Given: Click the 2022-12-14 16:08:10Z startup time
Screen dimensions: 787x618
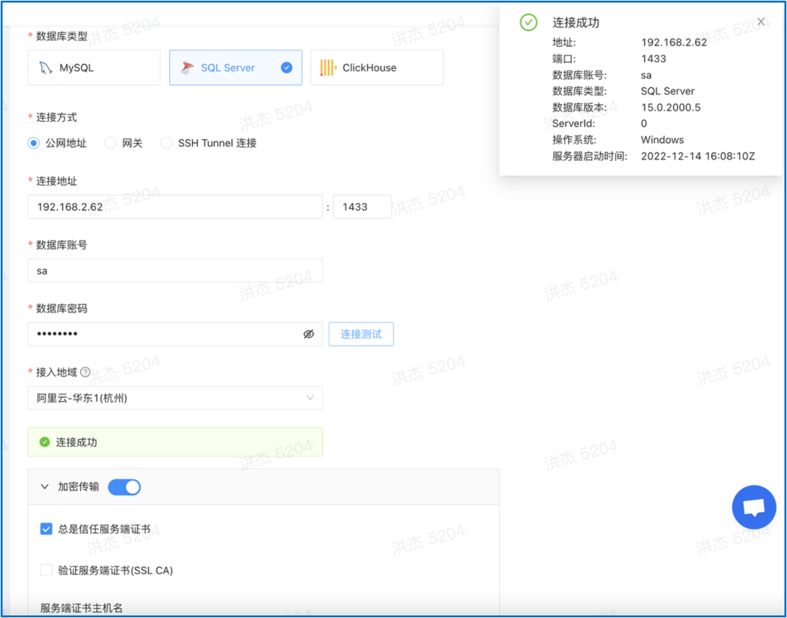Looking at the screenshot, I should tap(698, 156).
